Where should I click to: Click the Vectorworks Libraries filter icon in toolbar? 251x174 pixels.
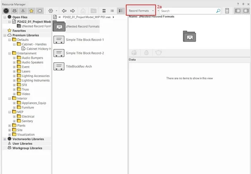tap(6, 11)
